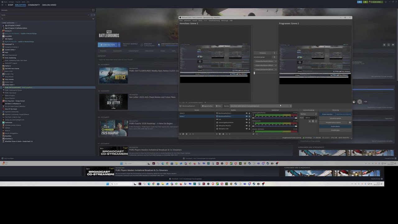398x224 pixels.
Task: Click Stream beenden button in OBS
Action: pyautogui.click(x=327, y=114)
